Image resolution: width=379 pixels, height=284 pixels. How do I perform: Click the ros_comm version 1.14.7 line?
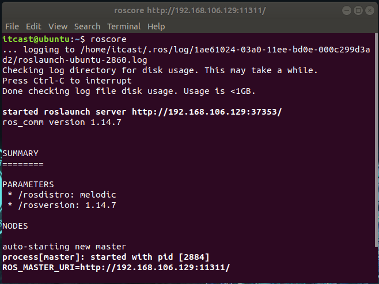[62, 122]
